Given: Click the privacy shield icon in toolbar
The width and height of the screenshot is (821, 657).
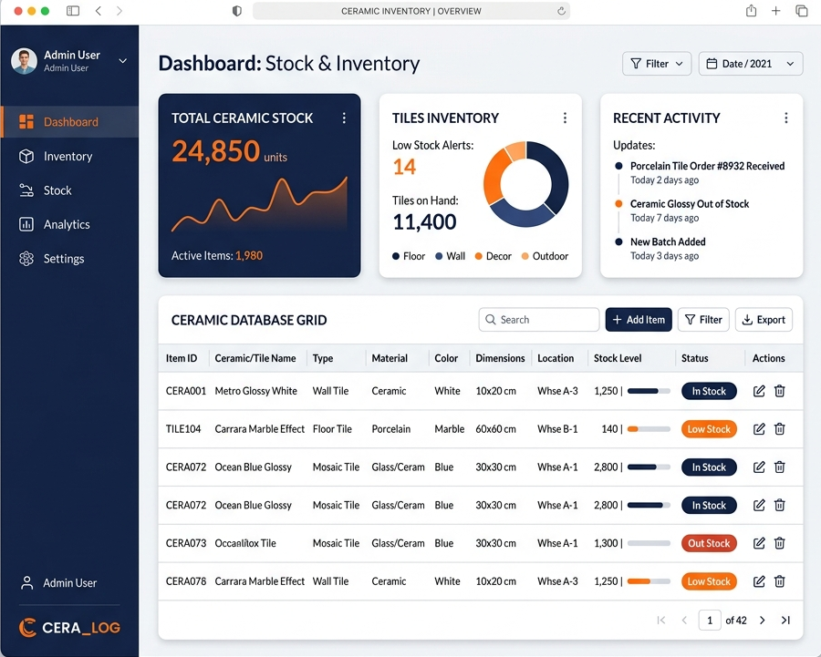Looking at the screenshot, I should [x=237, y=11].
